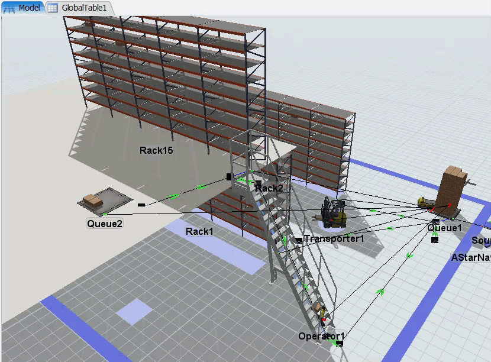Switch to the Model tab
The image size is (491, 362).
28,8
